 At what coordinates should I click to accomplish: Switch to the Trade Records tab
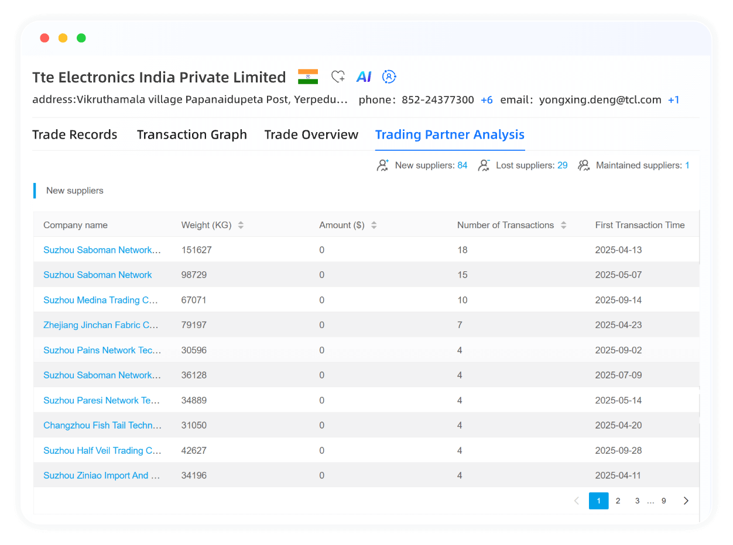74,134
